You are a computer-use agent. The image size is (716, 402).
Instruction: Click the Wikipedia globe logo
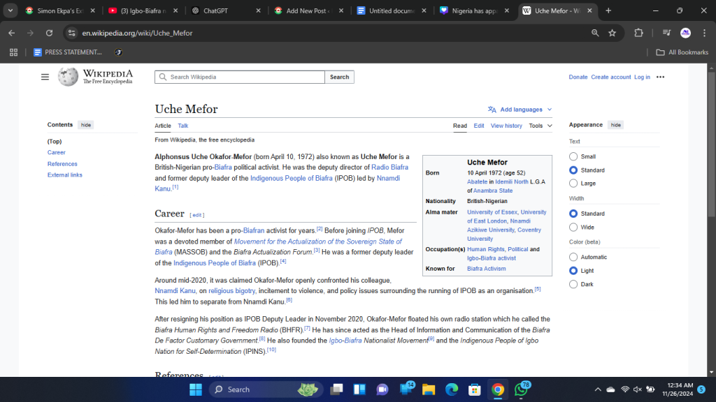point(68,77)
